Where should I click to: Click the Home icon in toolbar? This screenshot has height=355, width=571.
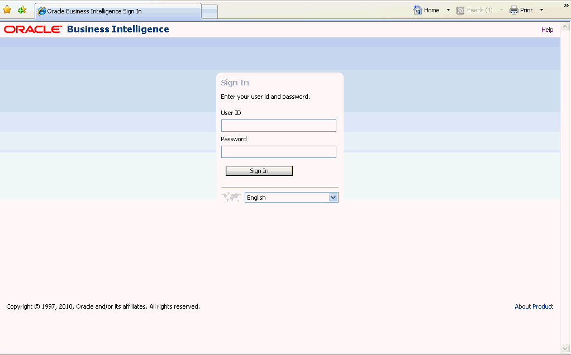(418, 10)
